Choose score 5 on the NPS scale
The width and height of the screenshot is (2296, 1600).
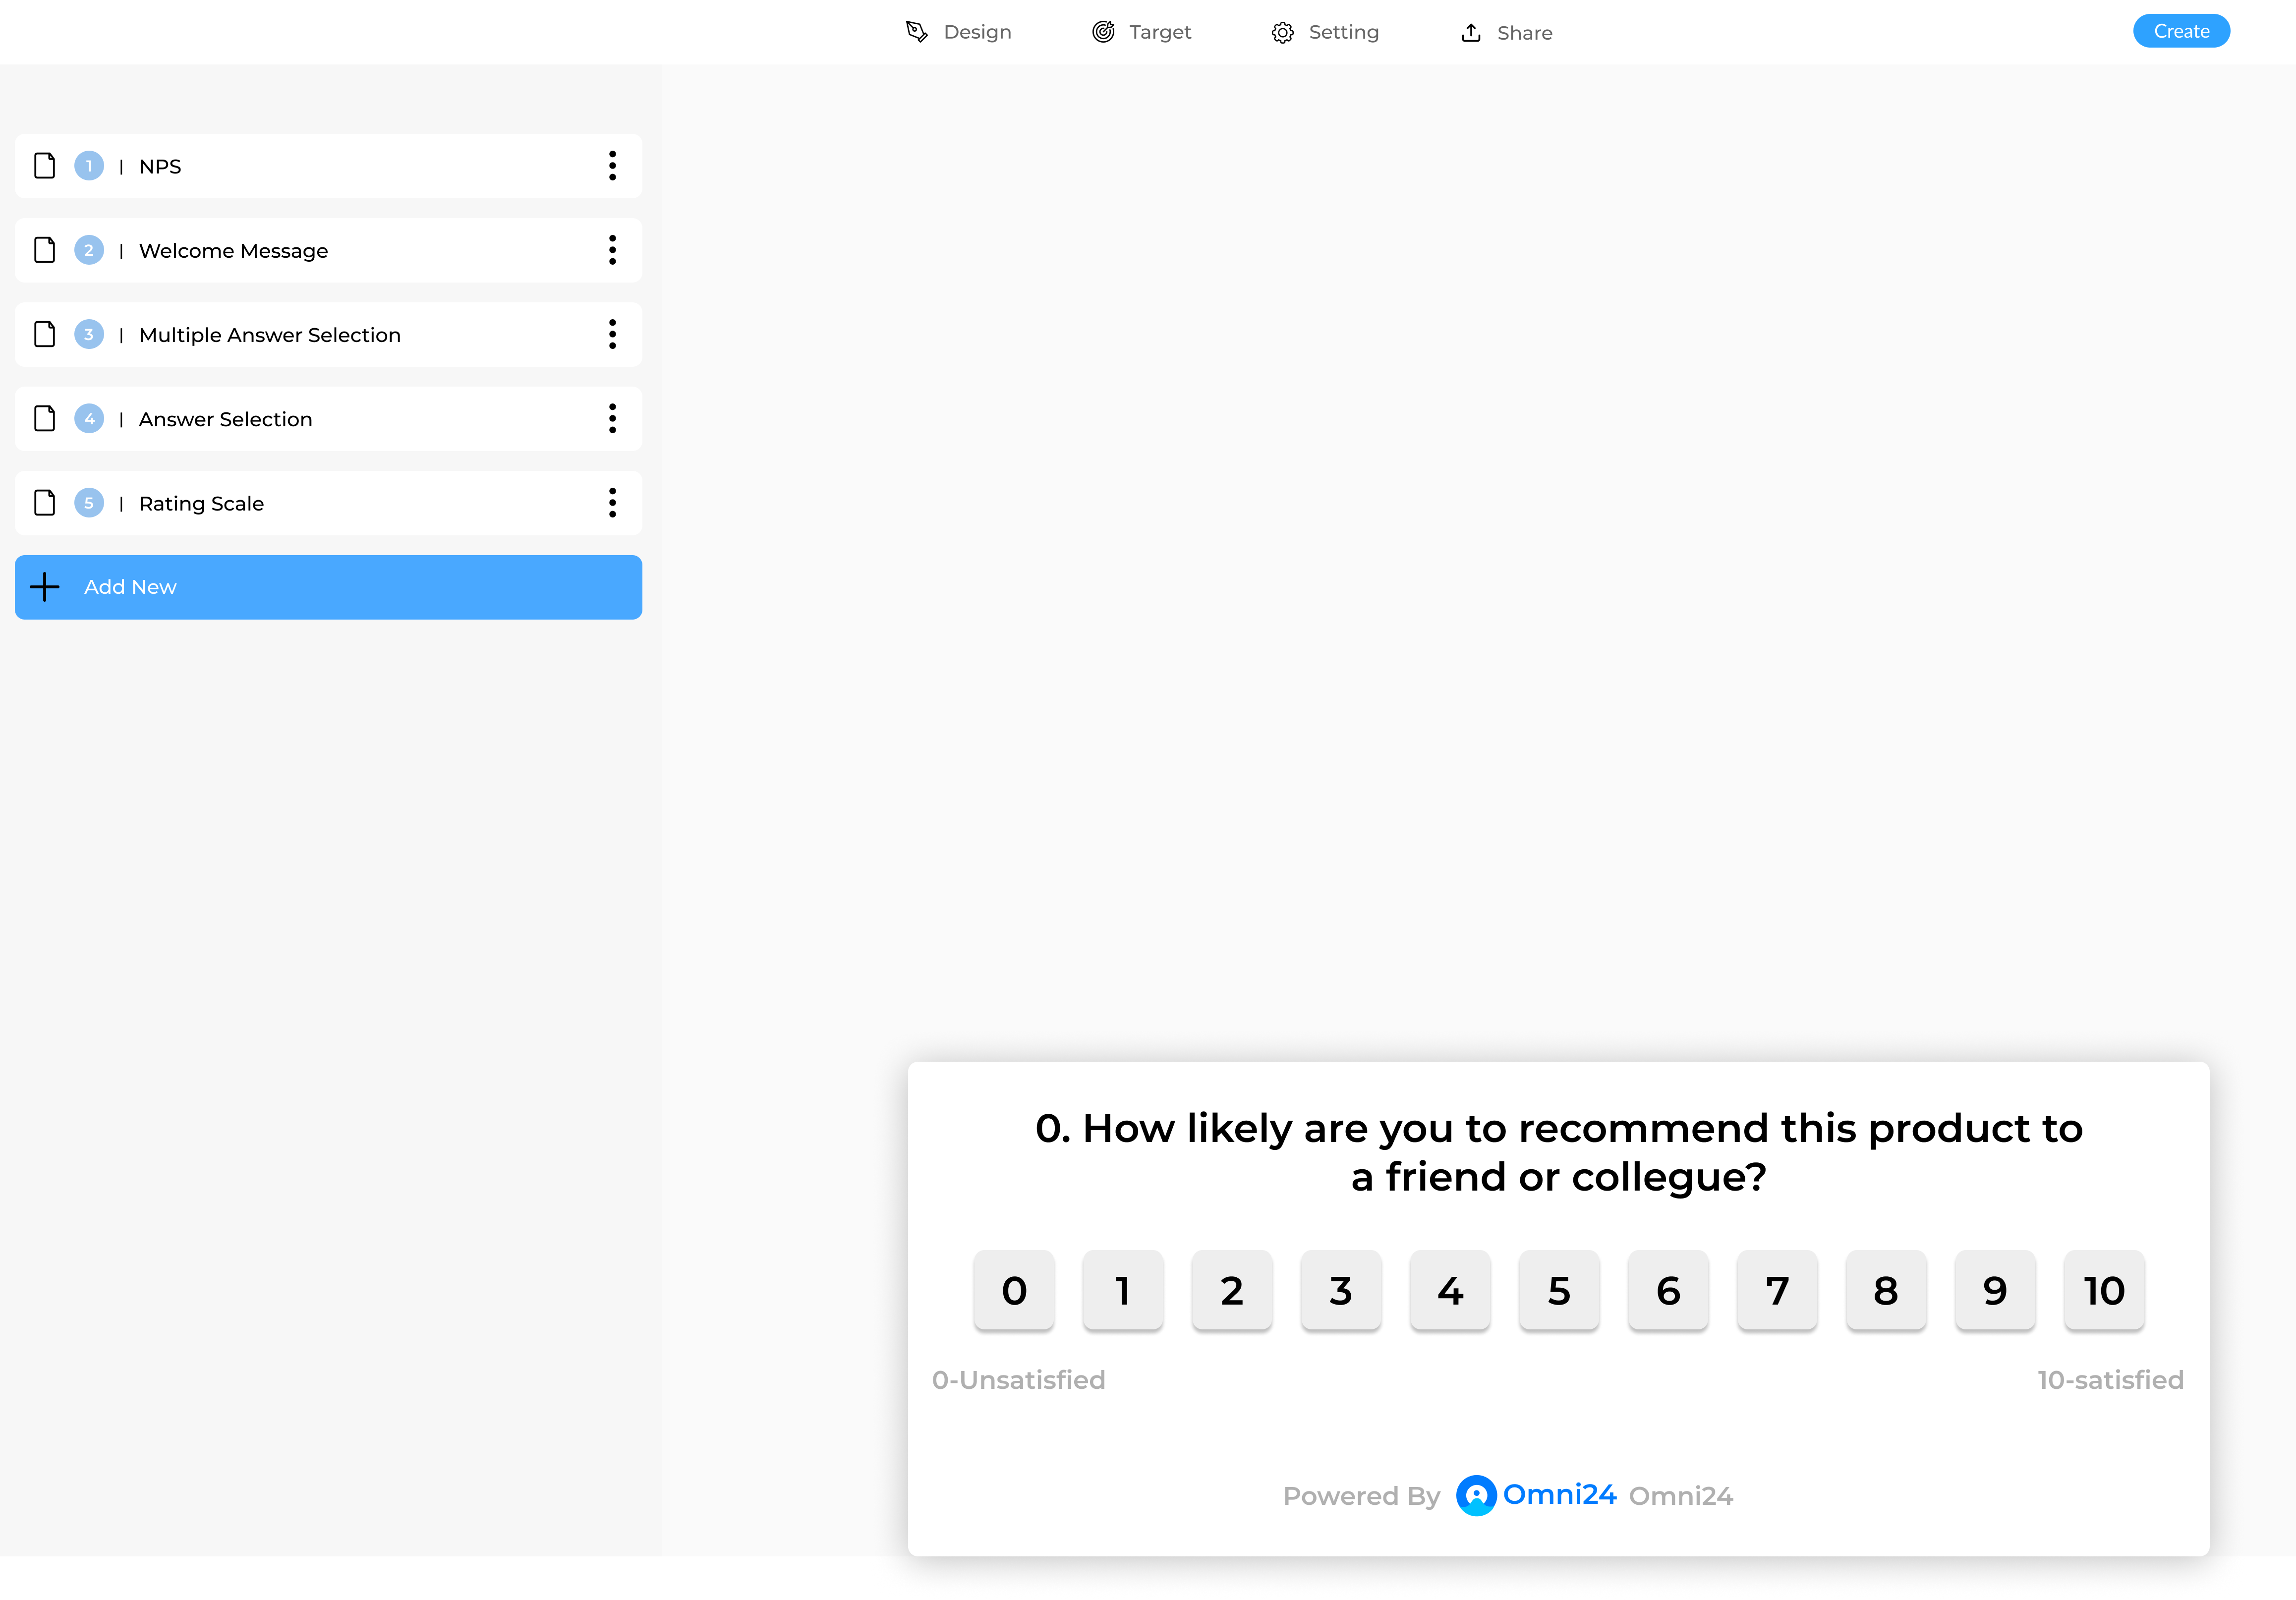(1559, 1290)
